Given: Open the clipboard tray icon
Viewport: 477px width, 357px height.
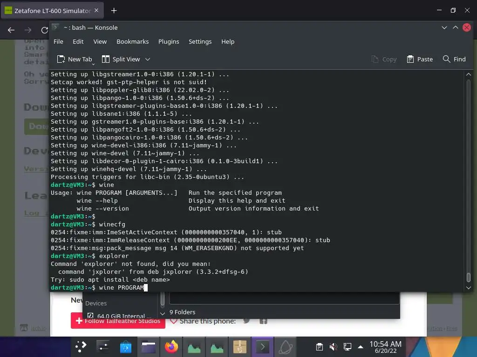Looking at the screenshot, I should (319, 347).
